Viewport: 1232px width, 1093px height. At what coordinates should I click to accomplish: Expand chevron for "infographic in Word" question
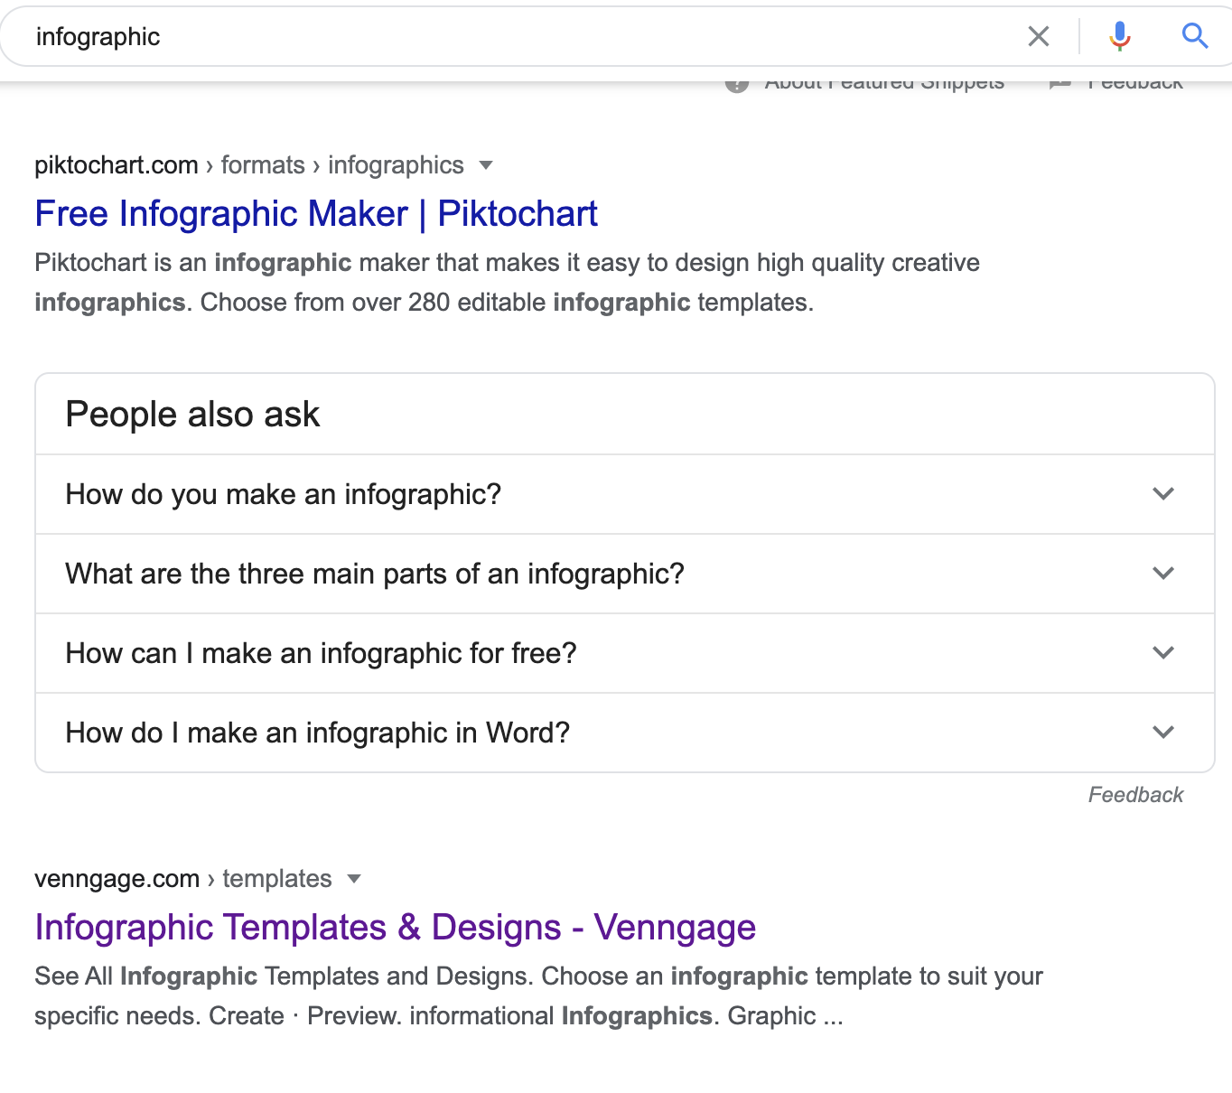[x=1163, y=733]
